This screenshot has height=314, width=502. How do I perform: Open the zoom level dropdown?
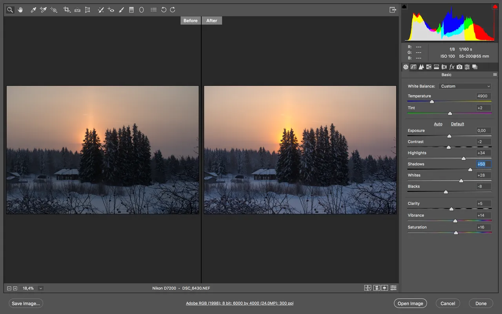click(x=41, y=288)
